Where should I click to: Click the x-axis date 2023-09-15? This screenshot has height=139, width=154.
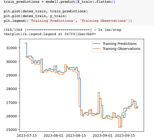pos(125,135)
